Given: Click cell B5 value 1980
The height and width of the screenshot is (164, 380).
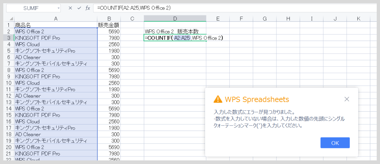Looking at the screenshot, I should pyautogui.click(x=109, y=51).
